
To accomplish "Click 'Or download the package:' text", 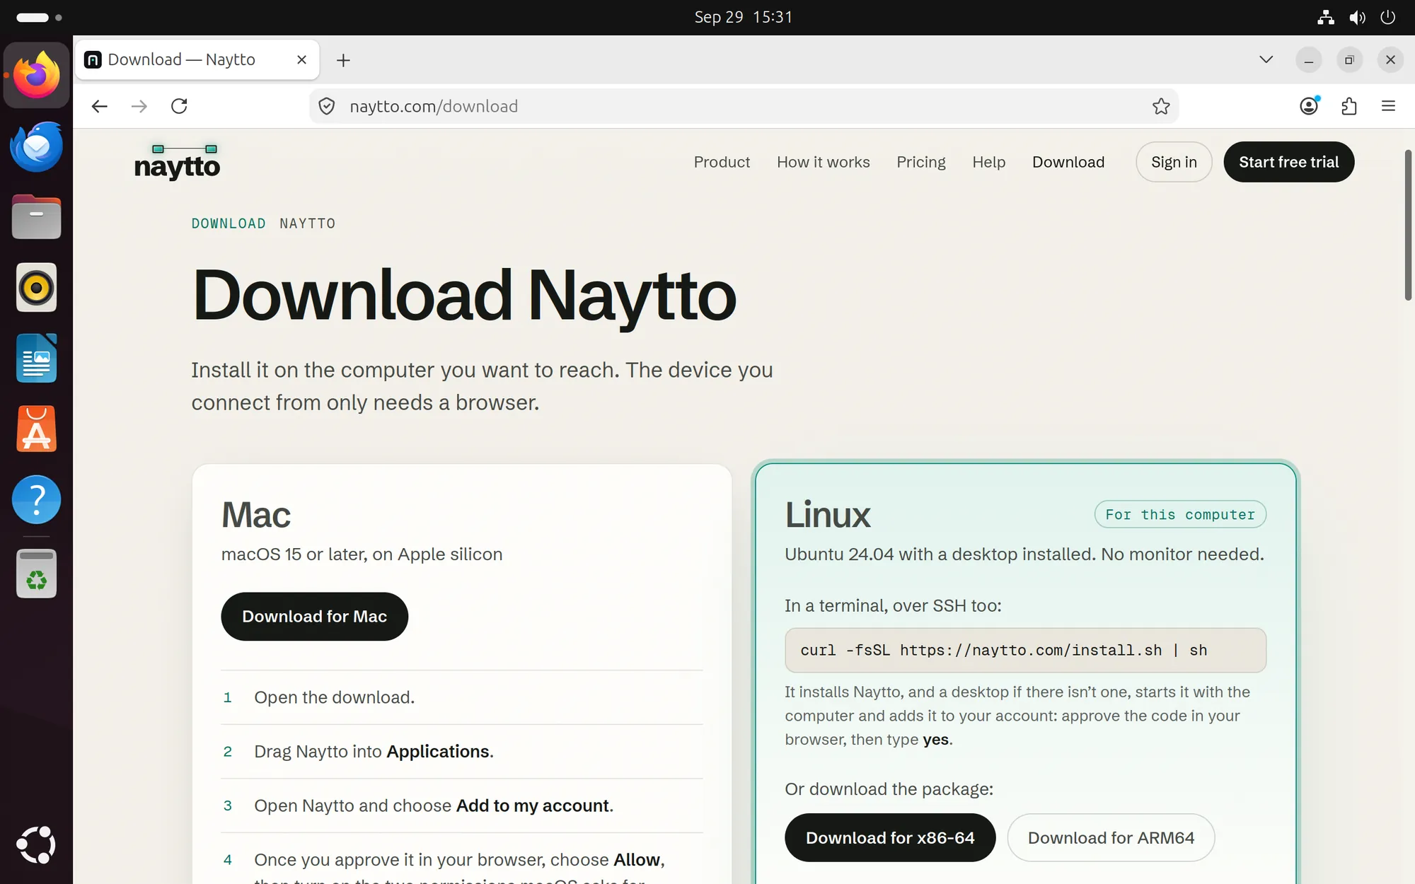I will coord(889,789).
